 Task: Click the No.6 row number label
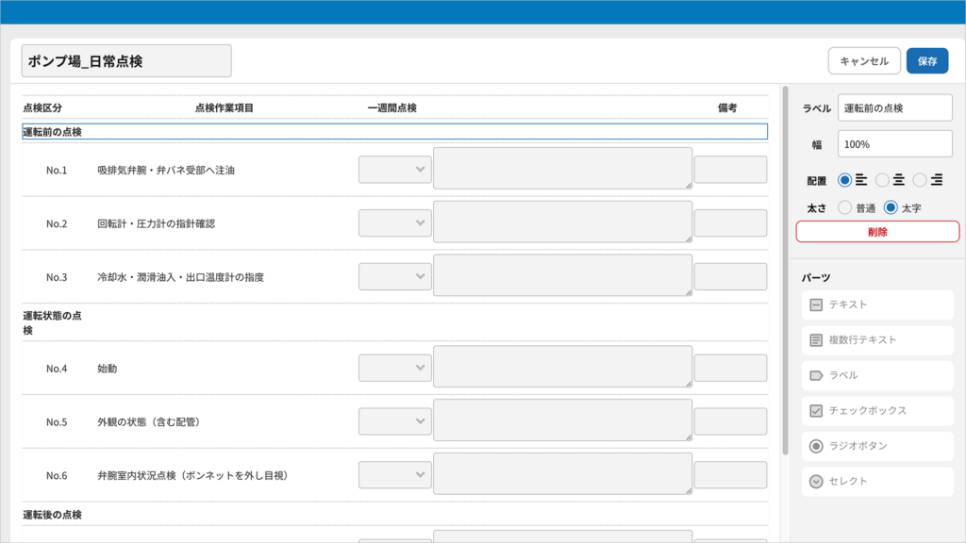click(x=57, y=475)
